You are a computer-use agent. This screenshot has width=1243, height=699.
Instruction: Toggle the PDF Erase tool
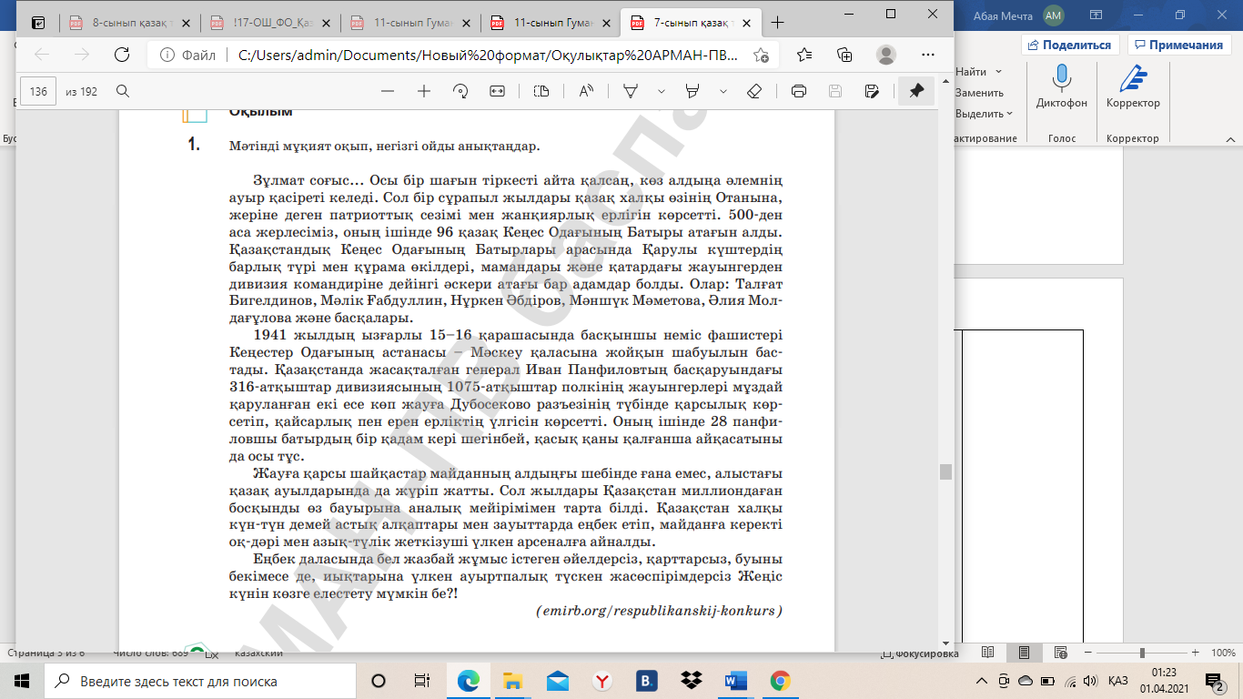tap(753, 91)
